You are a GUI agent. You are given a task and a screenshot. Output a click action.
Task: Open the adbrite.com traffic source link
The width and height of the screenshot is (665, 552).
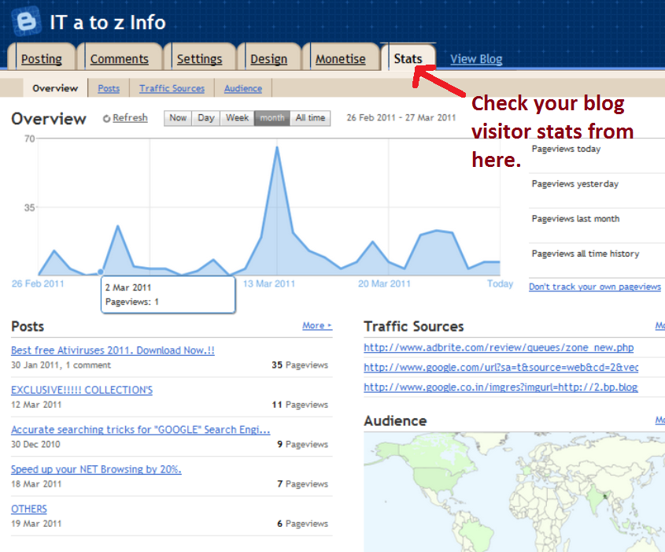(x=499, y=347)
